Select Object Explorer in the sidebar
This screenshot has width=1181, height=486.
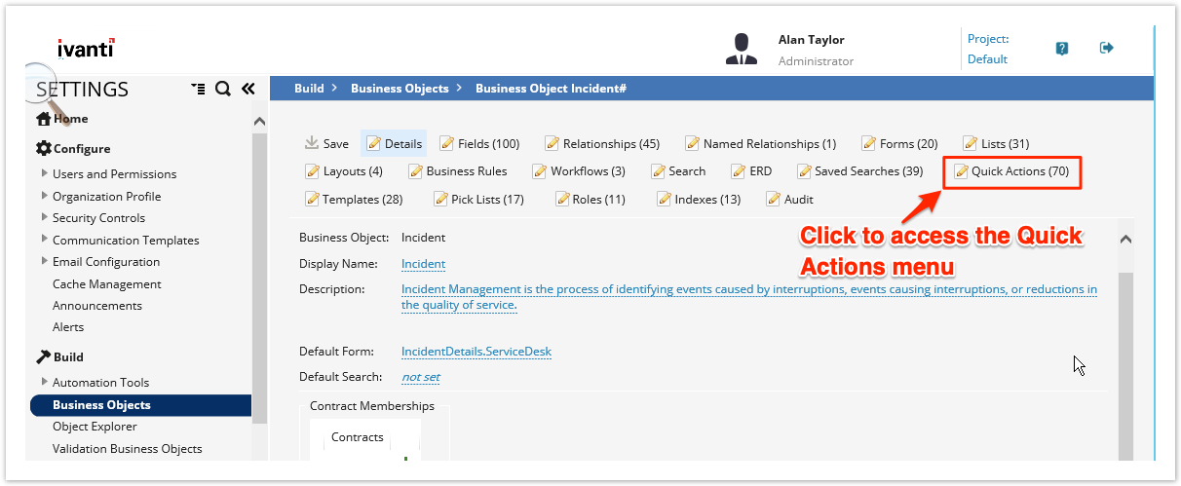pos(95,427)
